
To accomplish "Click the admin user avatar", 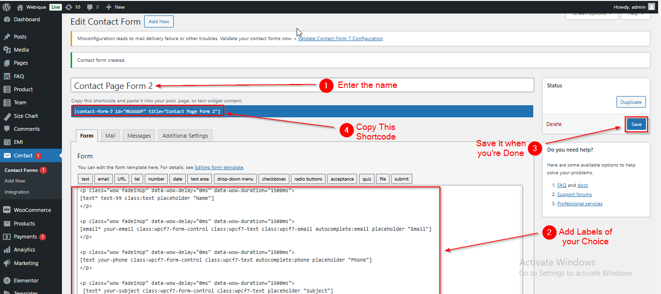I will 651,7.
